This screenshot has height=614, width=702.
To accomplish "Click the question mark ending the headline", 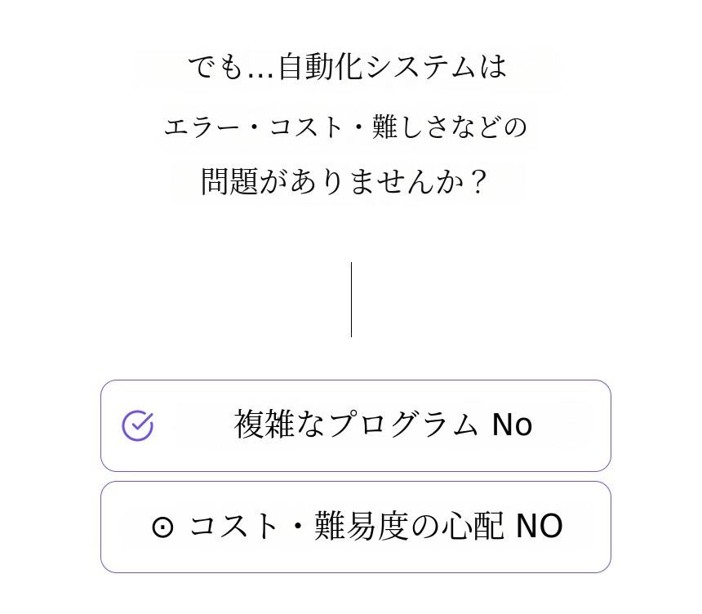I will coord(479,181).
